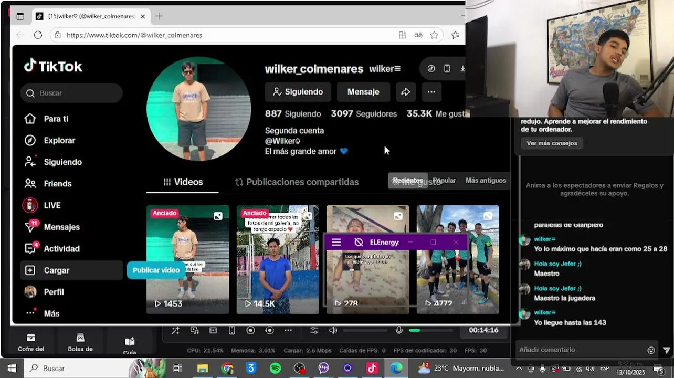
Task: Send comment with paper-plane icon
Action: [666, 350]
